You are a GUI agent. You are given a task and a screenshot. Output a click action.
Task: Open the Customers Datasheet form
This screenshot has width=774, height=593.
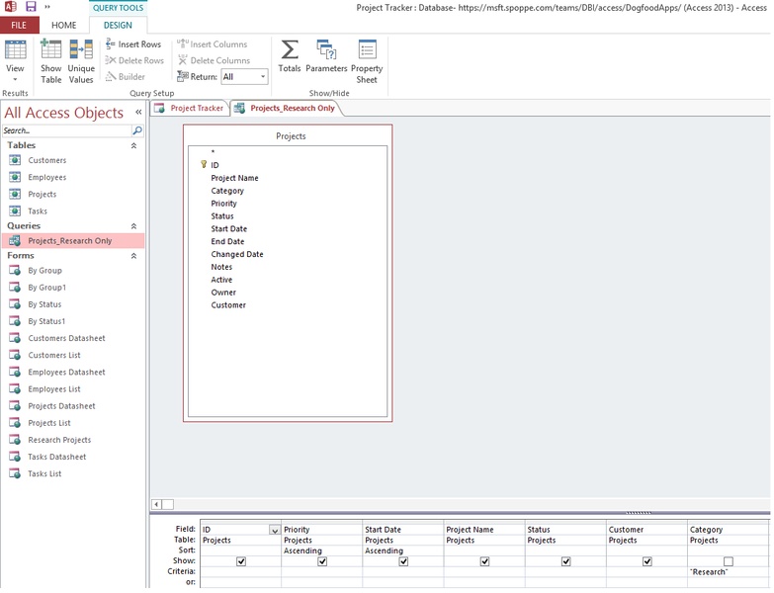click(66, 338)
